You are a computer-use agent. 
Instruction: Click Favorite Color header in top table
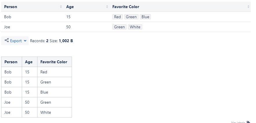click(126, 7)
